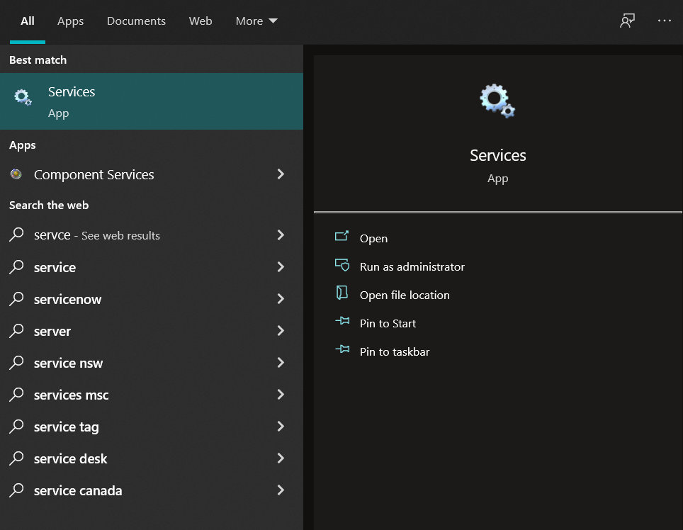Viewport: 683px width, 530px height.
Task: Expand the 'service desk' suggestion arrow
Action: click(x=281, y=458)
